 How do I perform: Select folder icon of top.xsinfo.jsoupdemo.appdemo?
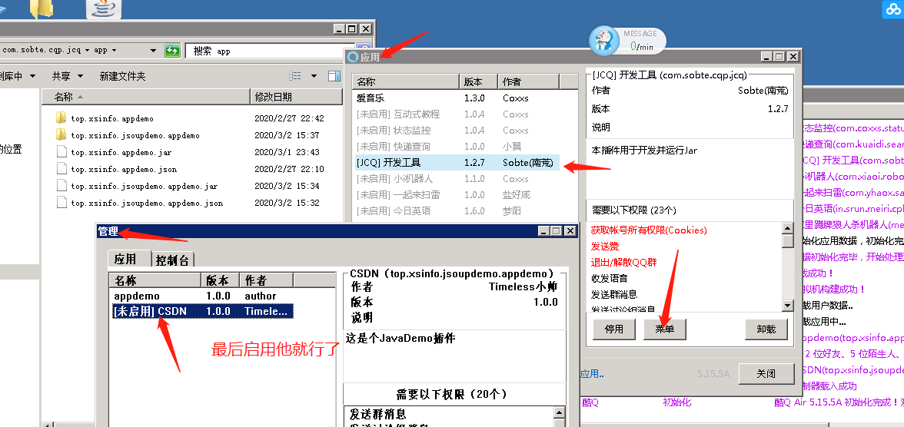point(61,135)
